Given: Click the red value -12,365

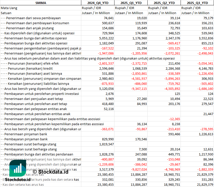Looking at the screenshot, I should tap(174, 119).
